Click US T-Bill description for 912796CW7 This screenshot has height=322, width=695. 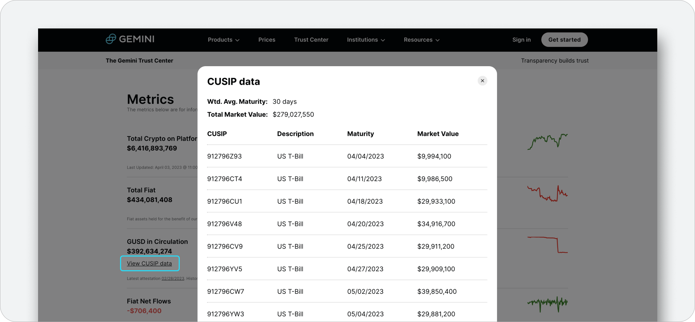point(290,292)
